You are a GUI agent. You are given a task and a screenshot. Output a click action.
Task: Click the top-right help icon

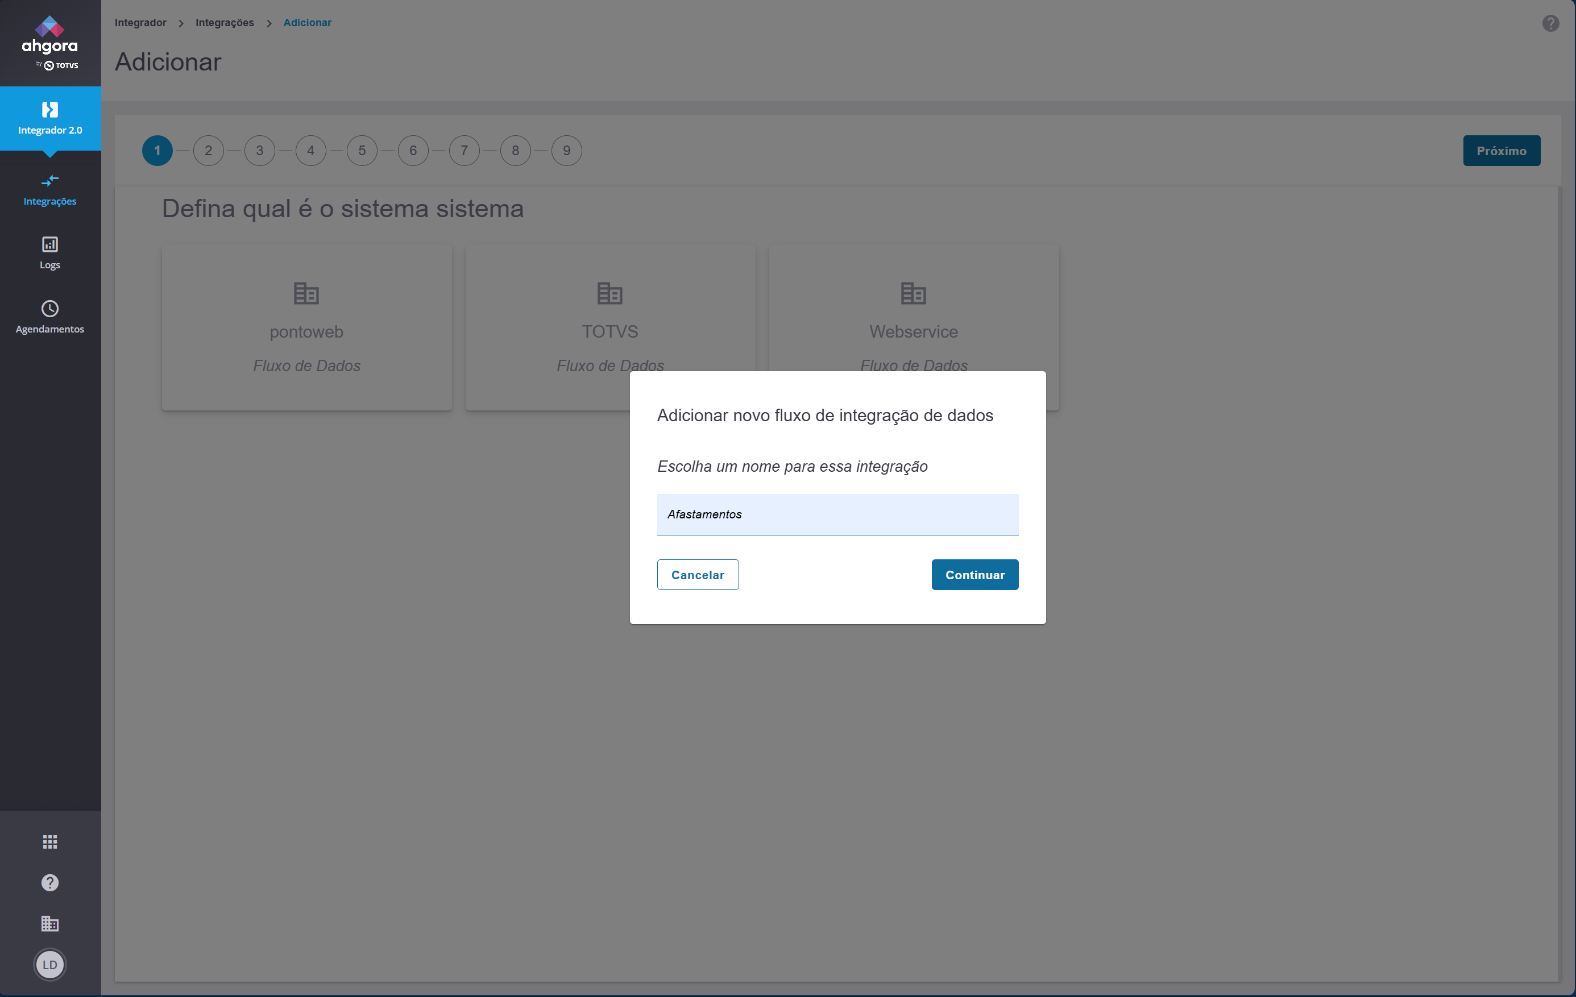point(1550,23)
